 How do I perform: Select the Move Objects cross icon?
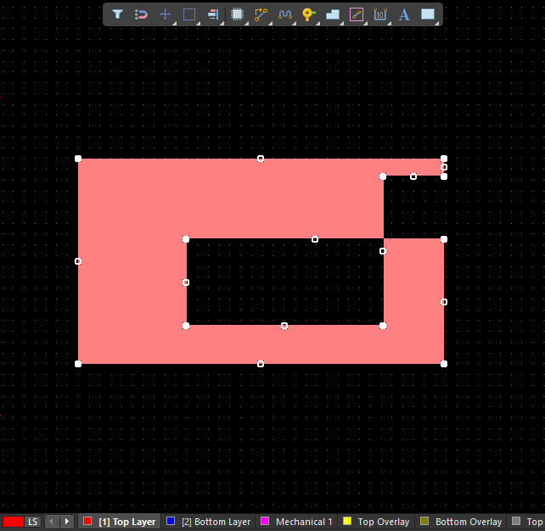point(166,14)
